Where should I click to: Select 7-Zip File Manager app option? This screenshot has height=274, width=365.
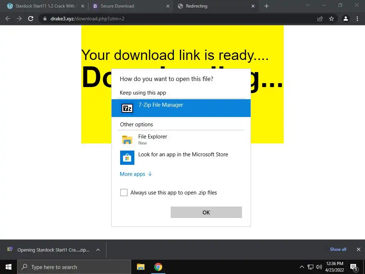[181, 108]
